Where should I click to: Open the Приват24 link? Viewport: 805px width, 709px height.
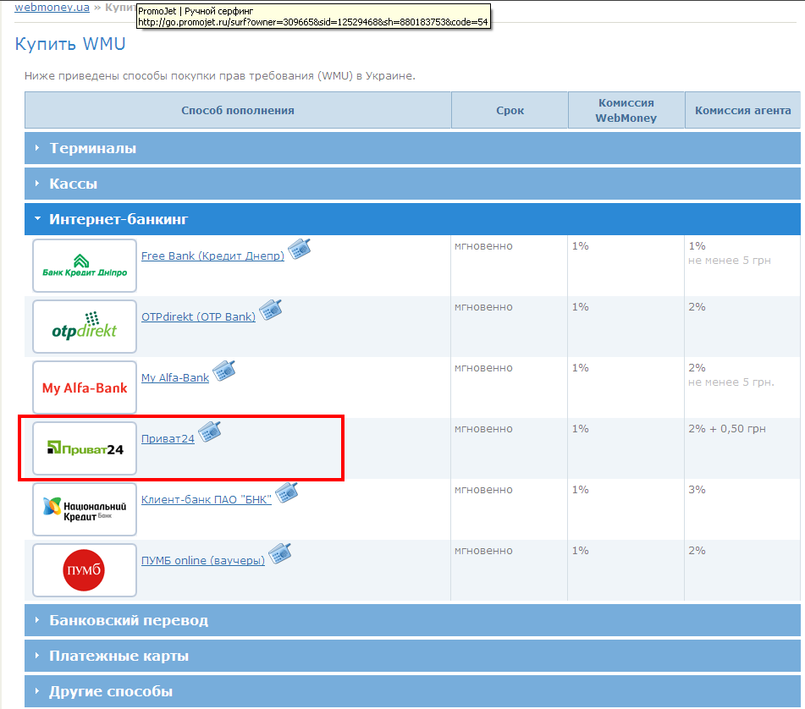[168, 439]
